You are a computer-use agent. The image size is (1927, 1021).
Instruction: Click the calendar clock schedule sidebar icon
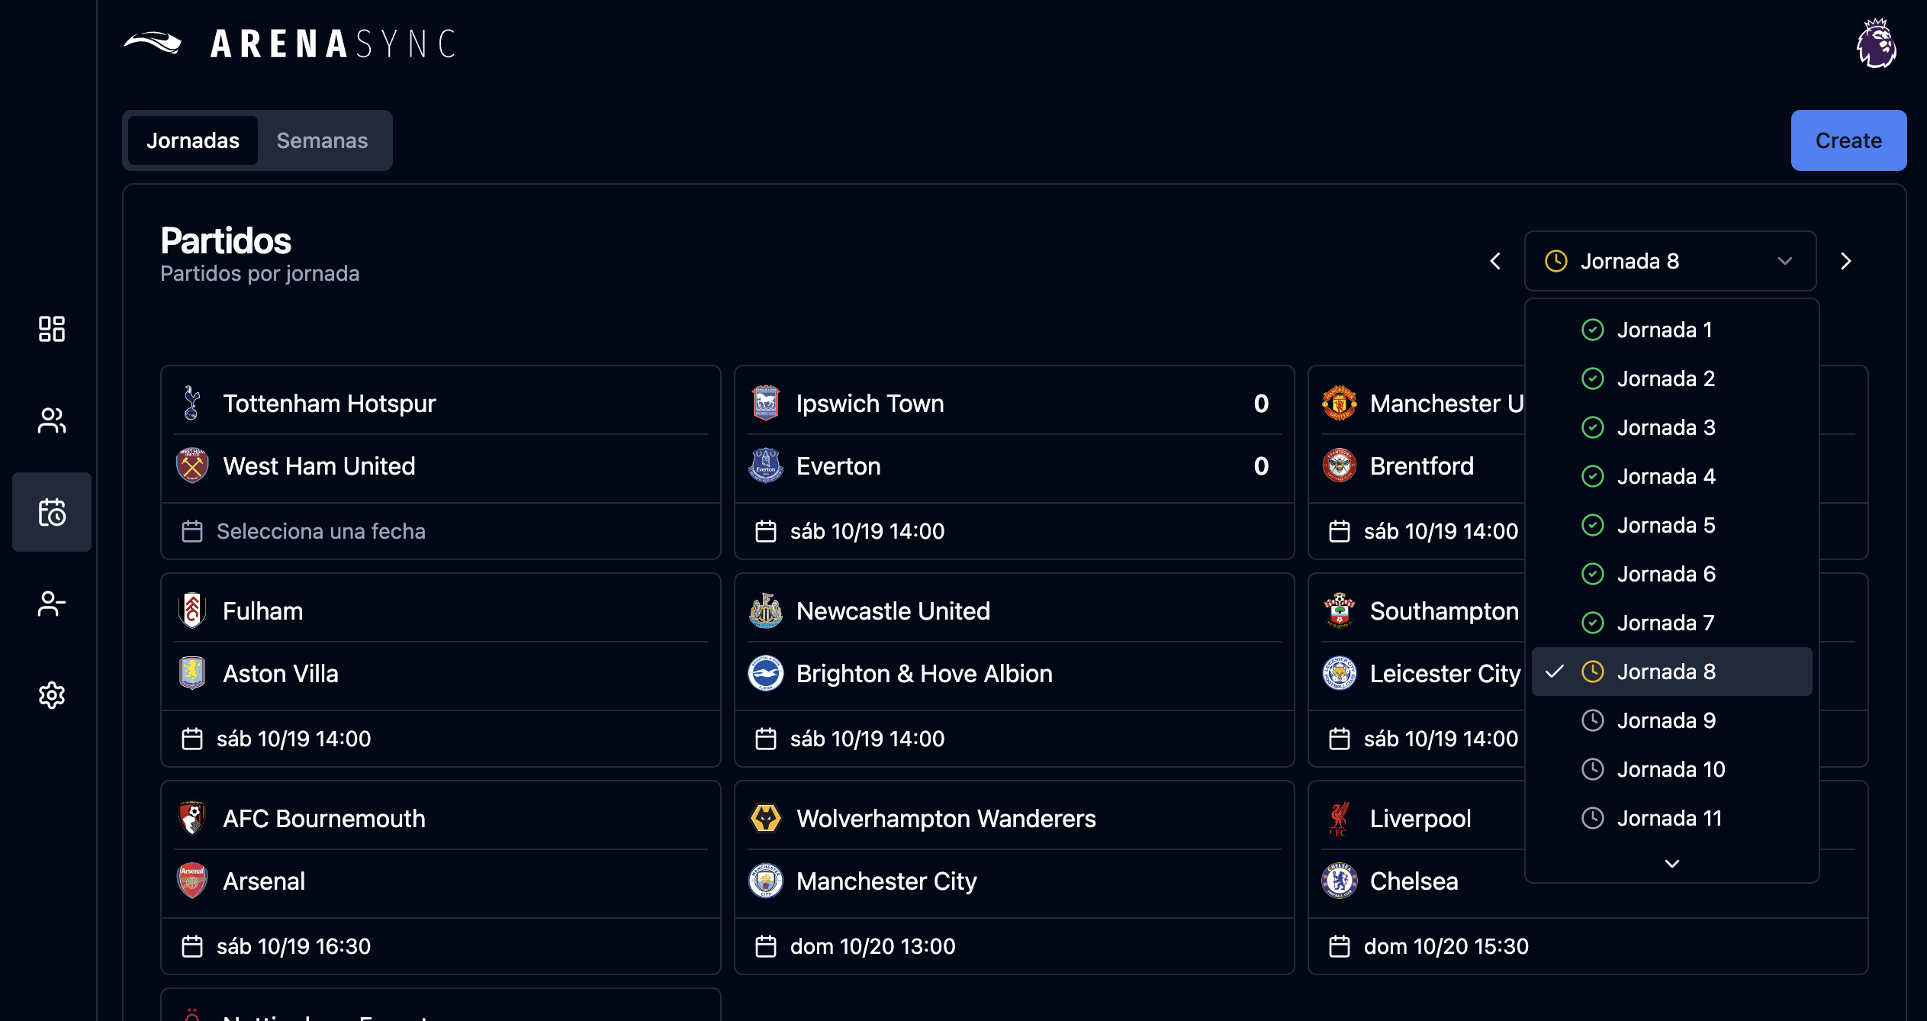pos(51,512)
